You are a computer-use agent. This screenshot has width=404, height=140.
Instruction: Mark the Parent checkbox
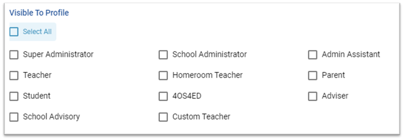[313, 76]
